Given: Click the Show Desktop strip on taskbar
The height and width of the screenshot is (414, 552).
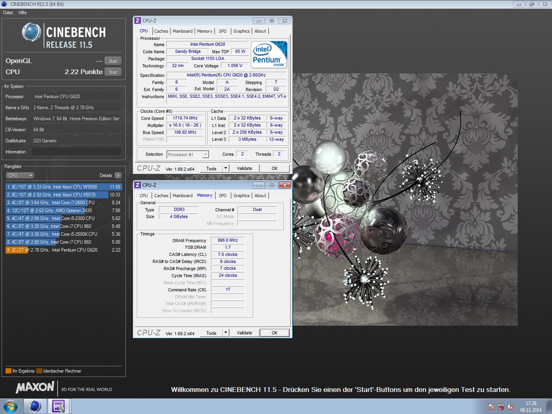Looking at the screenshot, I should [549, 406].
